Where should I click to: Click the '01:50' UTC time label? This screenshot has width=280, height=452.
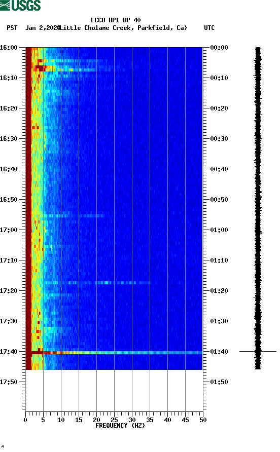click(x=219, y=382)
